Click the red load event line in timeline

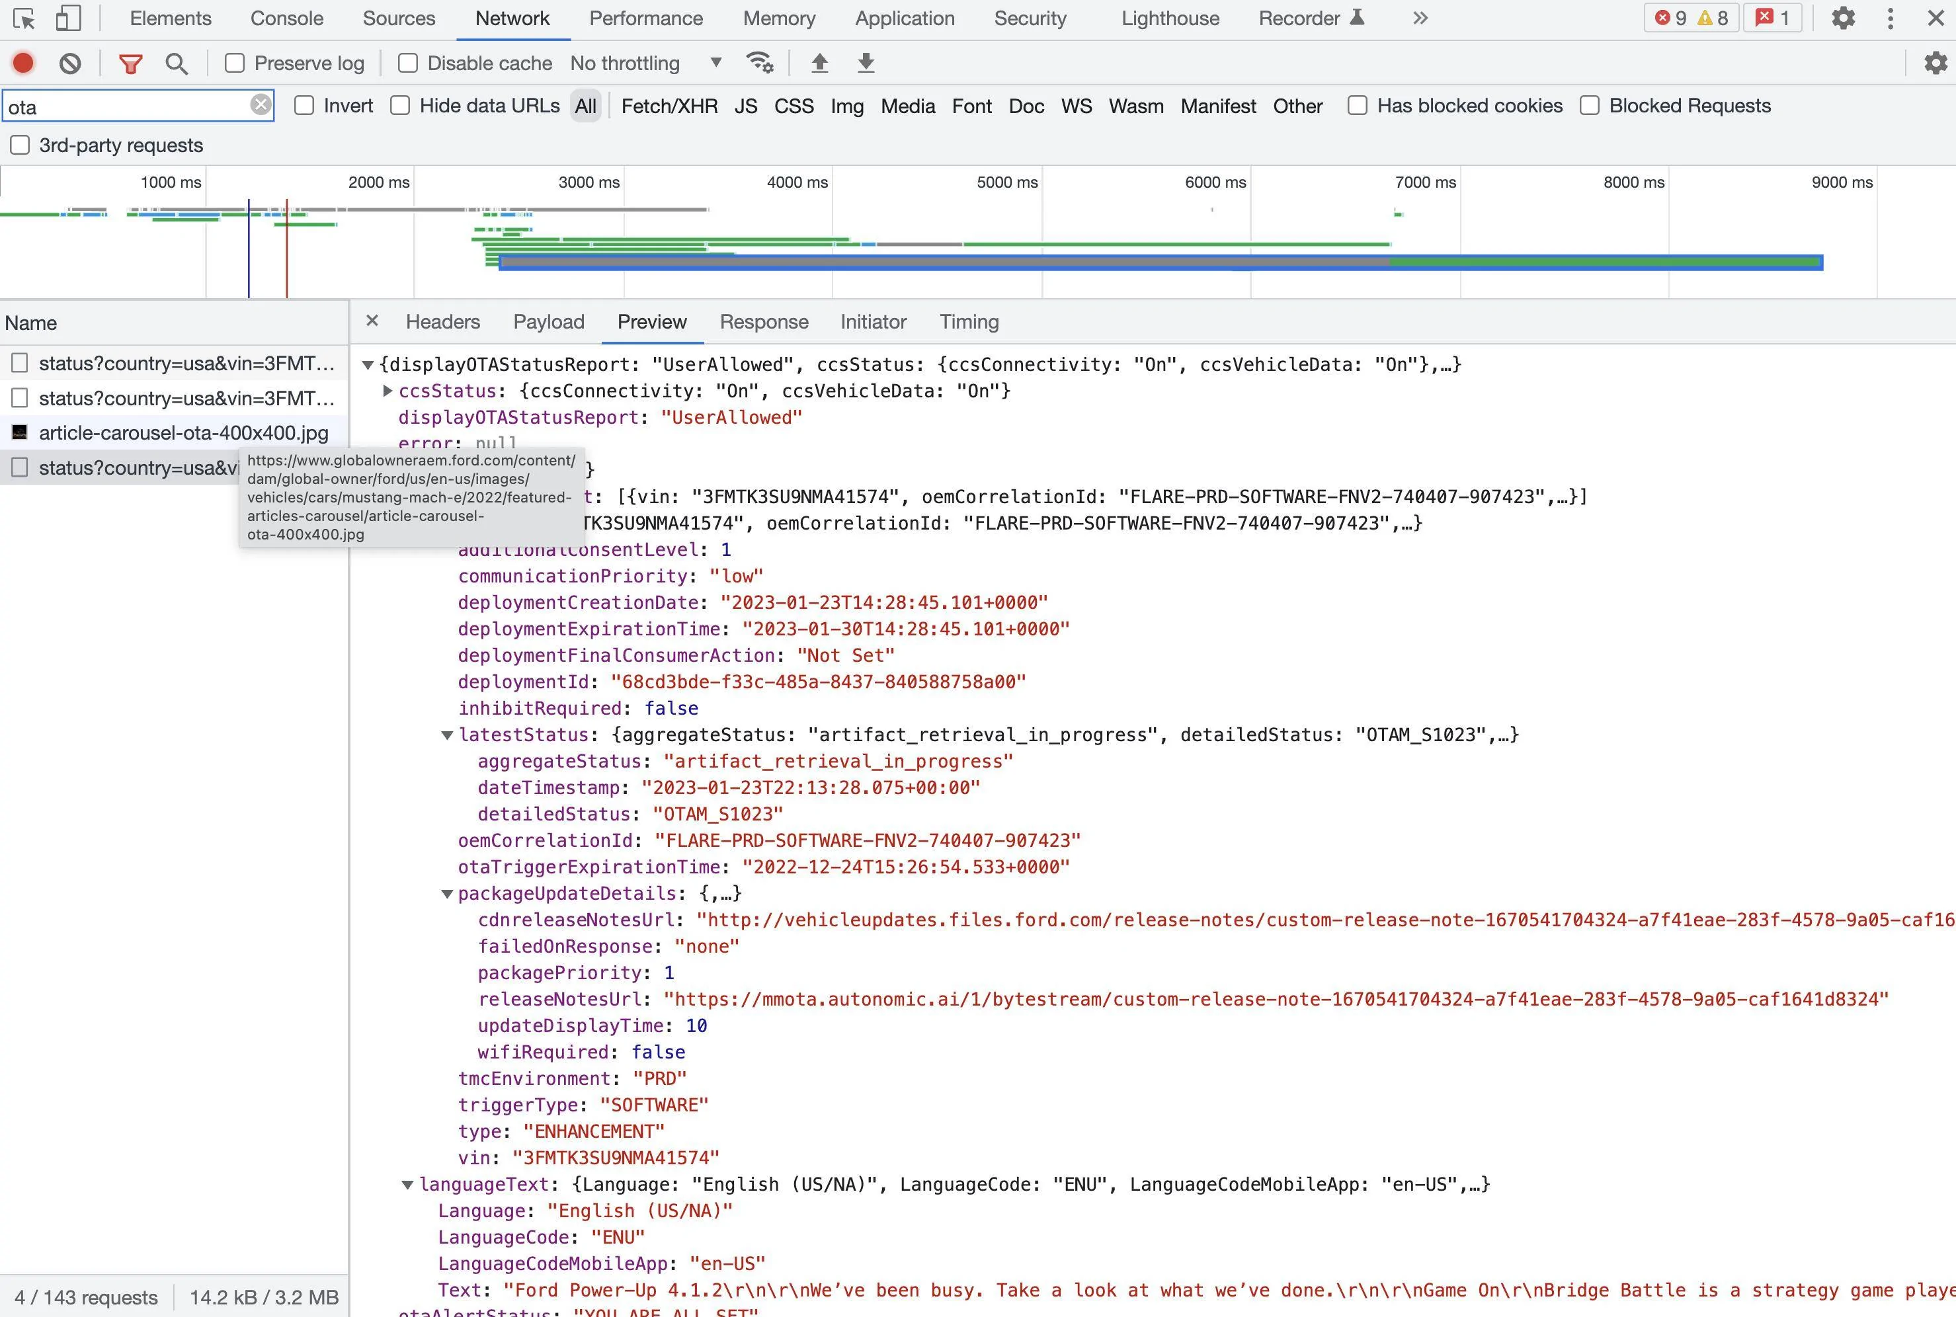coord(286,249)
